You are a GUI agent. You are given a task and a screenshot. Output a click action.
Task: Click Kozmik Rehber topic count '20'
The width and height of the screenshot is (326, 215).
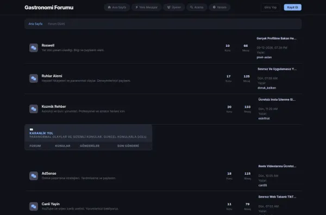pyautogui.click(x=229, y=107)
